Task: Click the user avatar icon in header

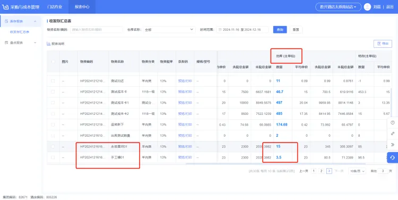Action: click(x=367, y=7)
